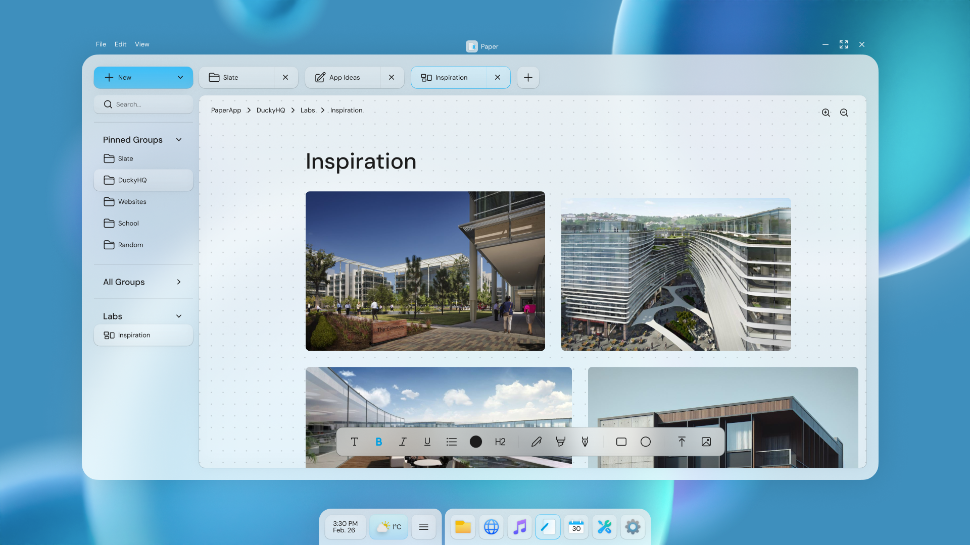Open the weather widget showing 1°C
The width and height of the screenshot is (970, 545).
pyautogui.click(x=389, y=527)
